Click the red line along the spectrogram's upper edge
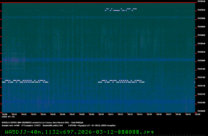208x136 pixels. pyautogui.click(x=99, y=3)
